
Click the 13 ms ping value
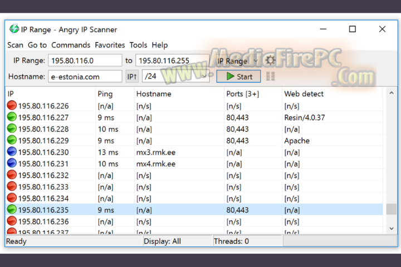(x=108, y=152)
